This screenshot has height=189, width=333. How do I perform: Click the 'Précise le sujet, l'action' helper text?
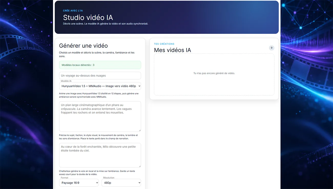pyautogui.click(x=98, y=137)
